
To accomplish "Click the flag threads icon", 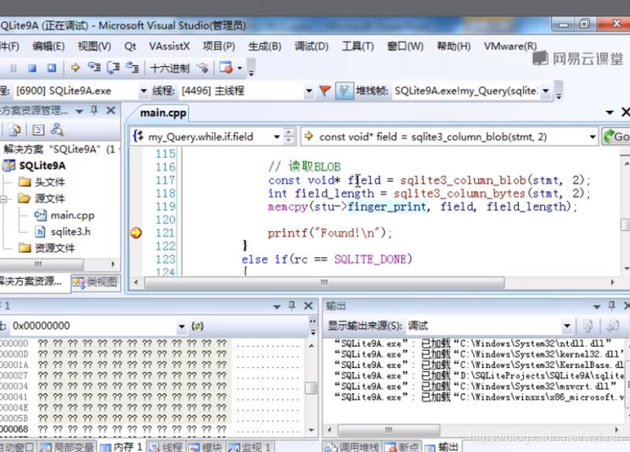I will tap(325, 90).
